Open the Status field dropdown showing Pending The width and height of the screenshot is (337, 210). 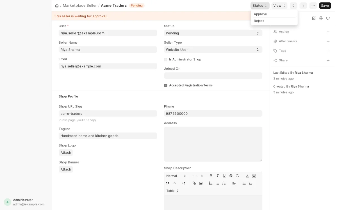click(213, 33)
